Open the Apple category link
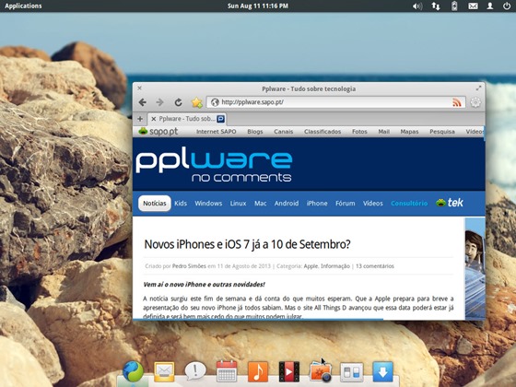This screenshot has width=516, height=387. point(311,266)
